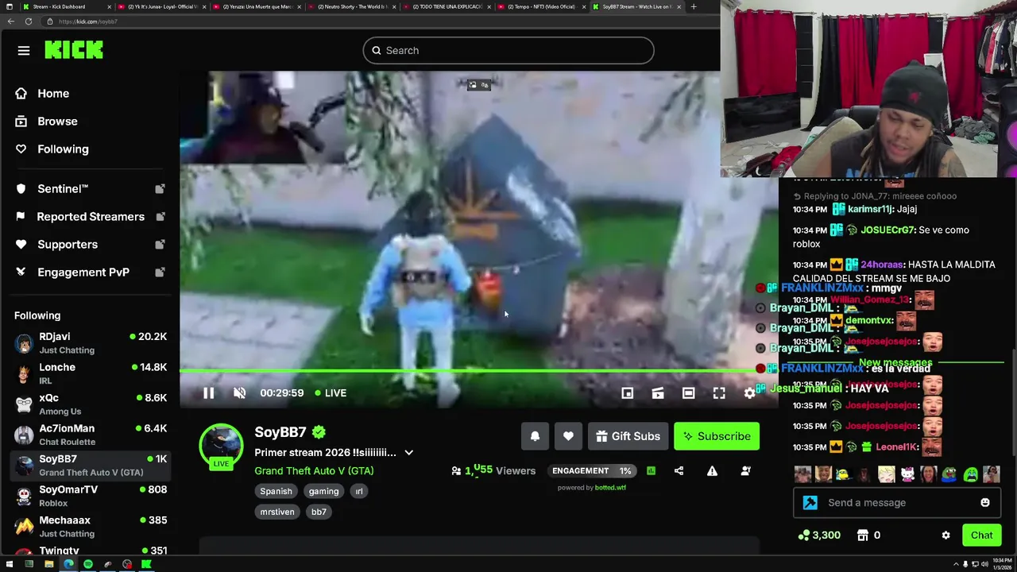
Task: Open the hamburger menu beside Kick logo
Action: click(24, 51)
